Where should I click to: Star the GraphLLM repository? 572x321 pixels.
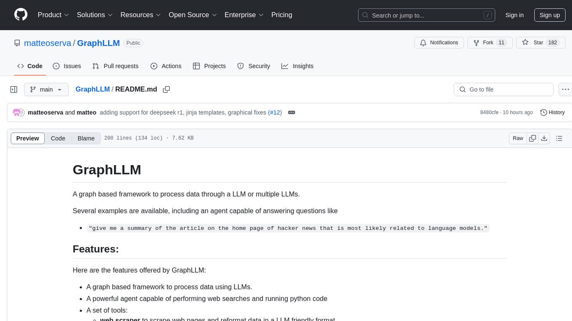click(x=533, y=42)
